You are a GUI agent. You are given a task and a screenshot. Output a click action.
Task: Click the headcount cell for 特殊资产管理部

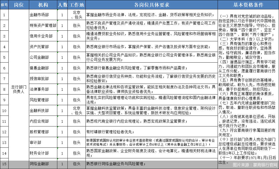62,25
